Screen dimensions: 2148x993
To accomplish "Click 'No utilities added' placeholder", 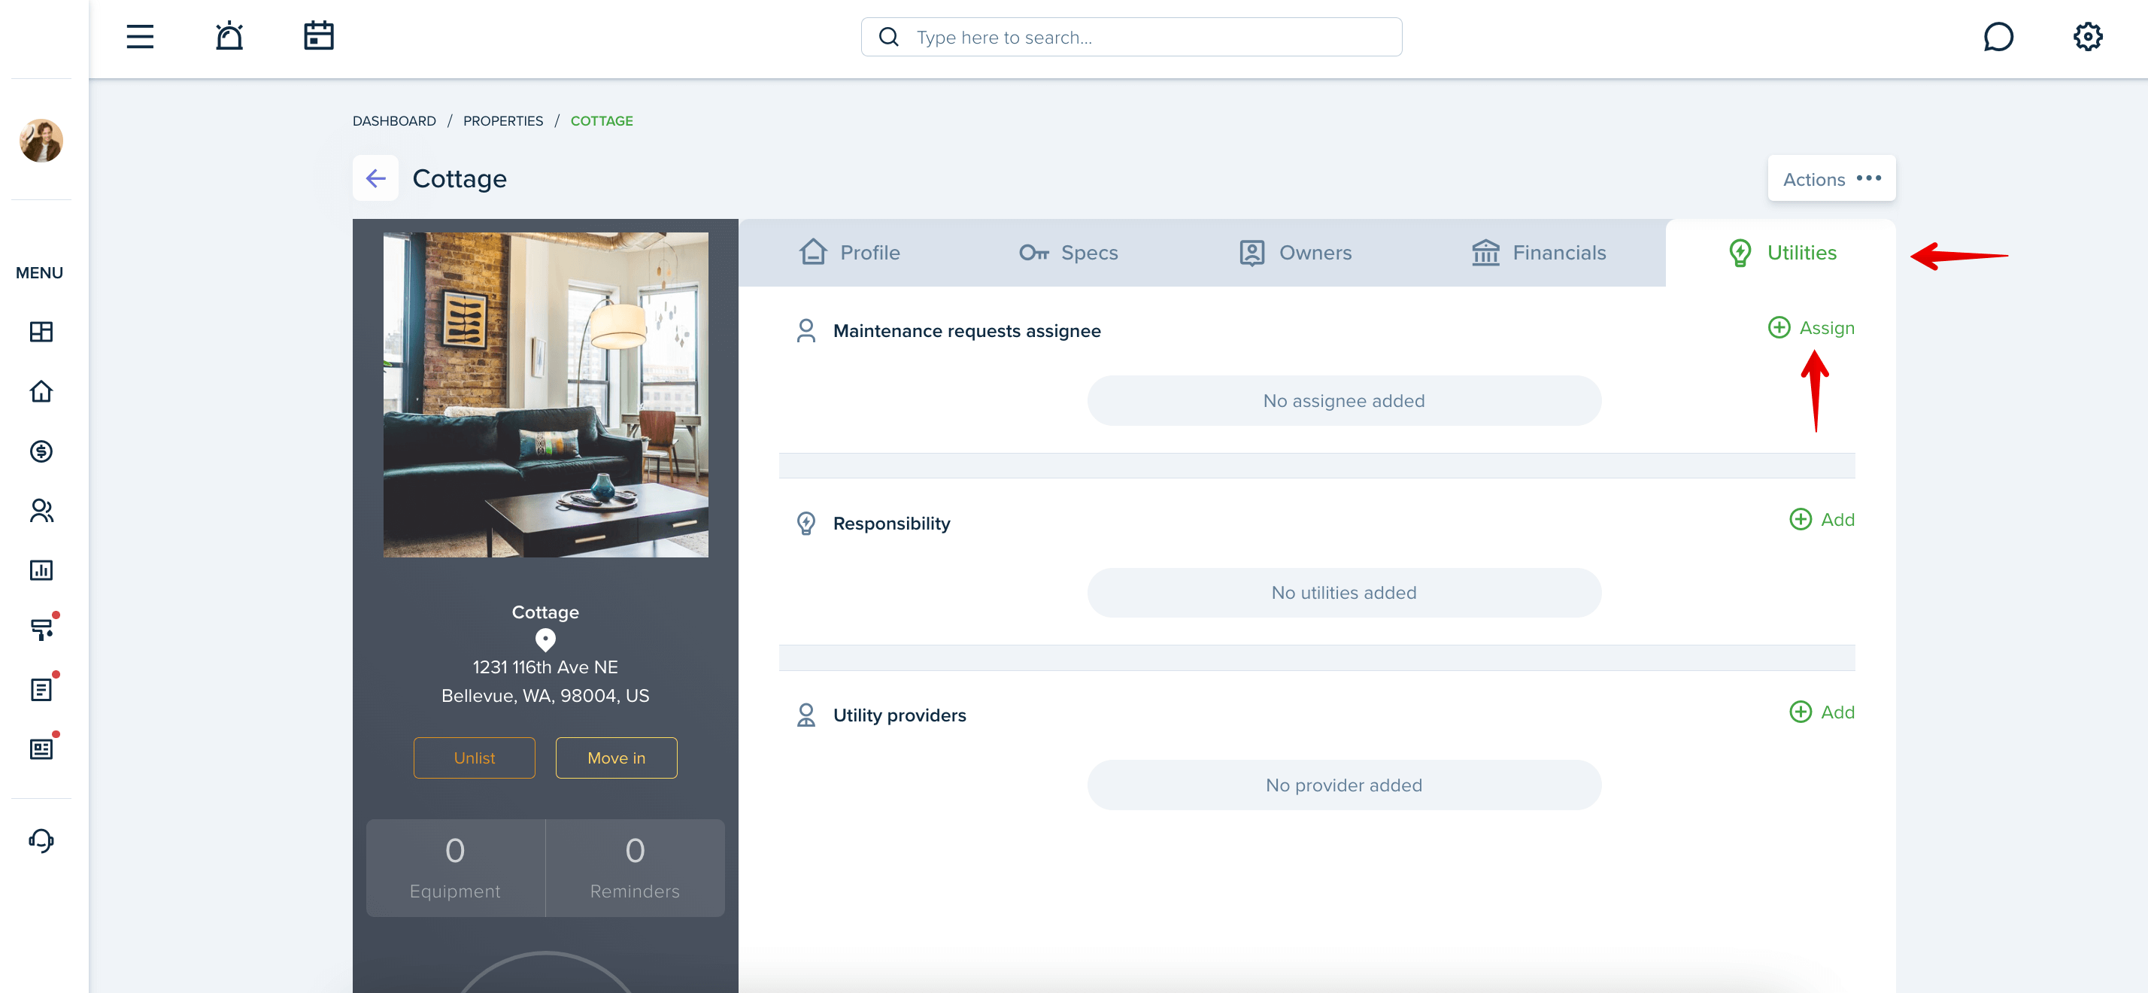I will (x=1344, y=593).
